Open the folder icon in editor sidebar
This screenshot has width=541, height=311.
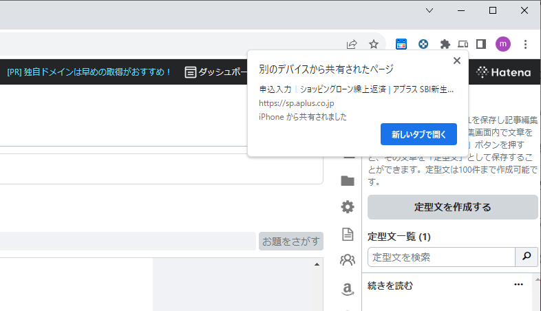click(348, 181)
